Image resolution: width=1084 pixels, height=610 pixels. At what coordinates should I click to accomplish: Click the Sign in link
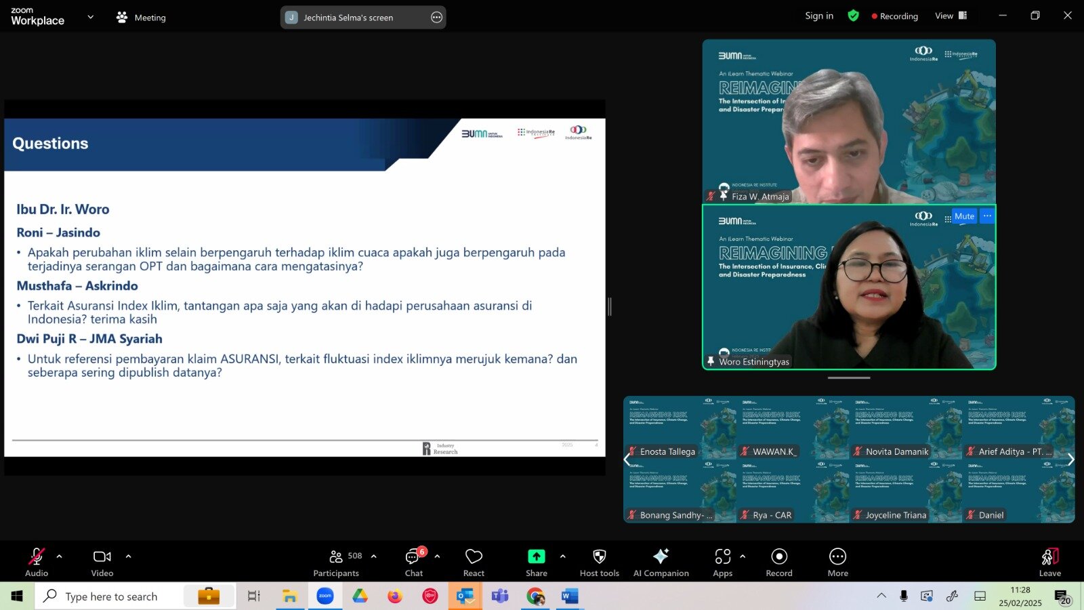coord(819,16)
